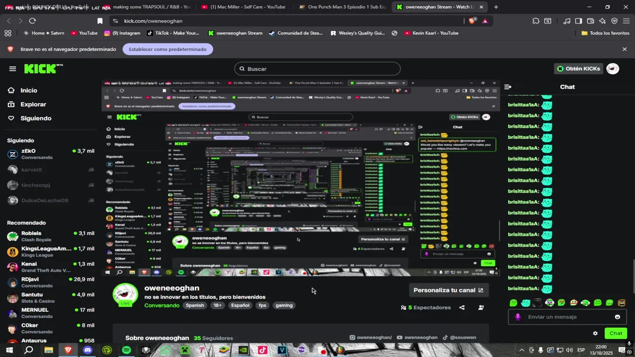The height and width of the screenshot is (357, 635).
Task: Switch to One Punch Man 3 tab
Action: click(x=342, y=7)
